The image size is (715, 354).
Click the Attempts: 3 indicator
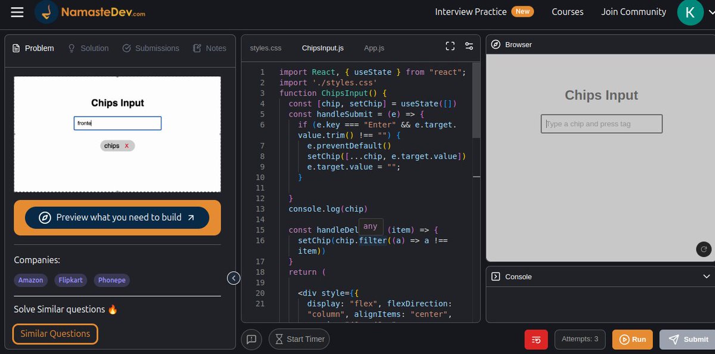580,339
